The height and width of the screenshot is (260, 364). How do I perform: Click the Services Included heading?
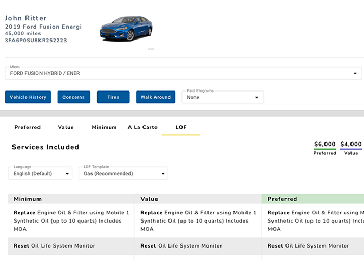pos(46,147)
